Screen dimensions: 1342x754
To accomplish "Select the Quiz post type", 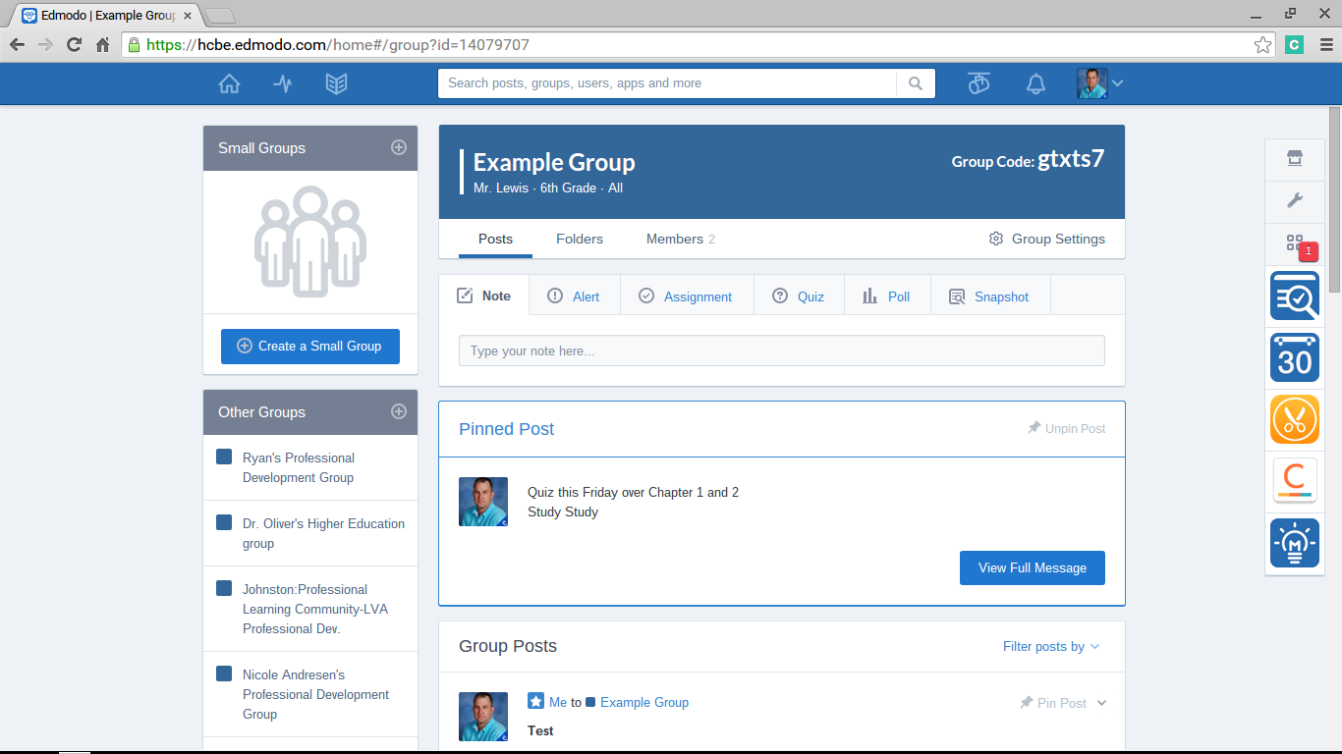I will click(x=798, y=296).
